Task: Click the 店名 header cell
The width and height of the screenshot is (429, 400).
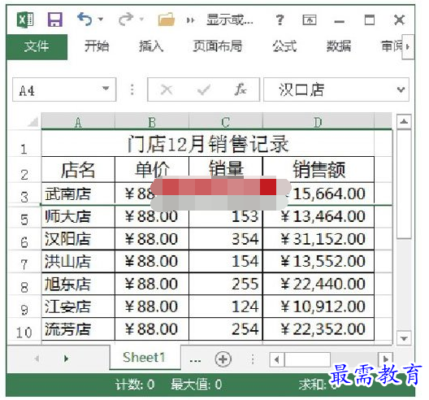Action: [78, 169]
